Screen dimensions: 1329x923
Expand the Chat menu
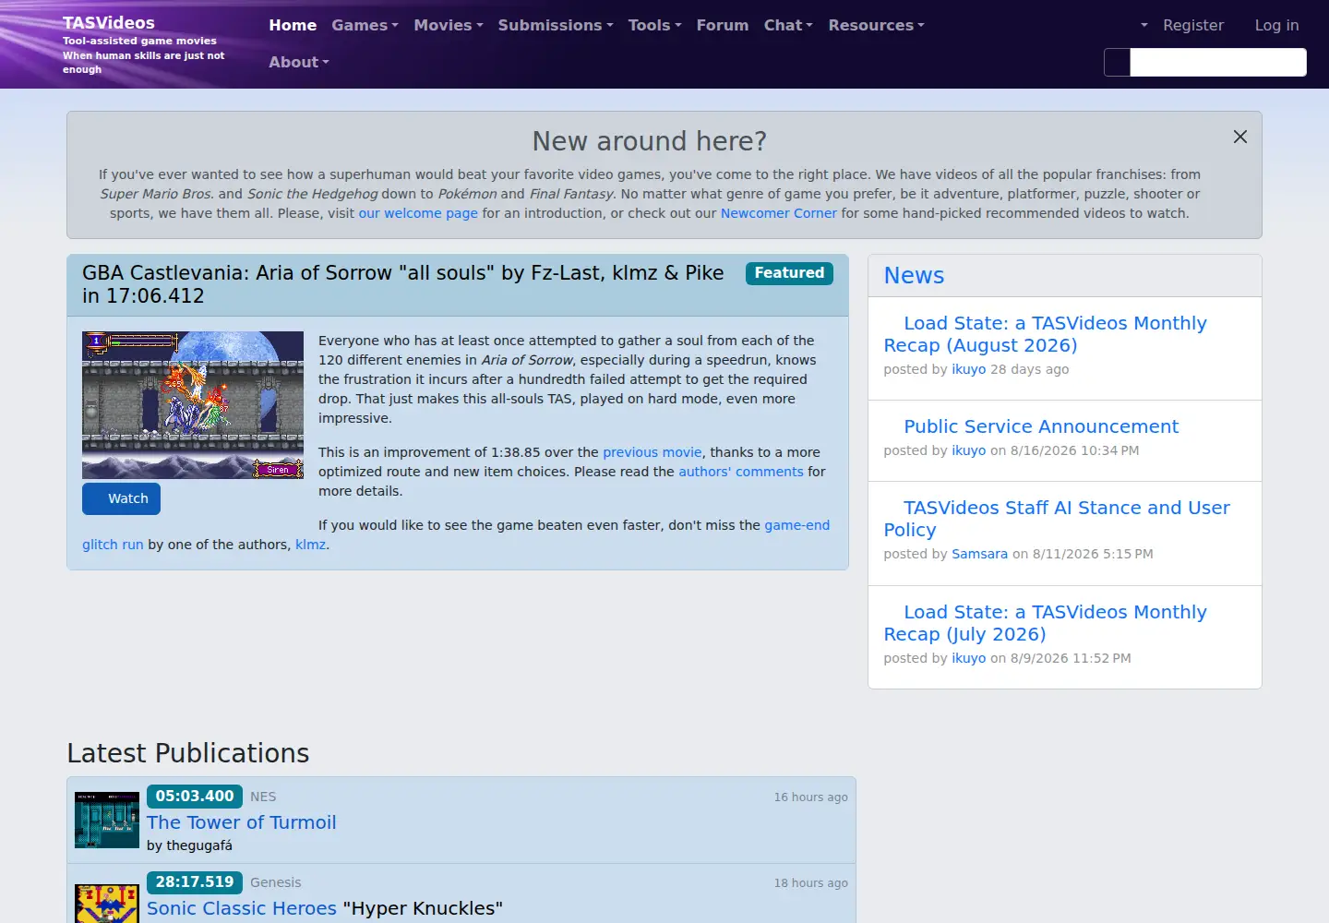[x=788, y=25]
